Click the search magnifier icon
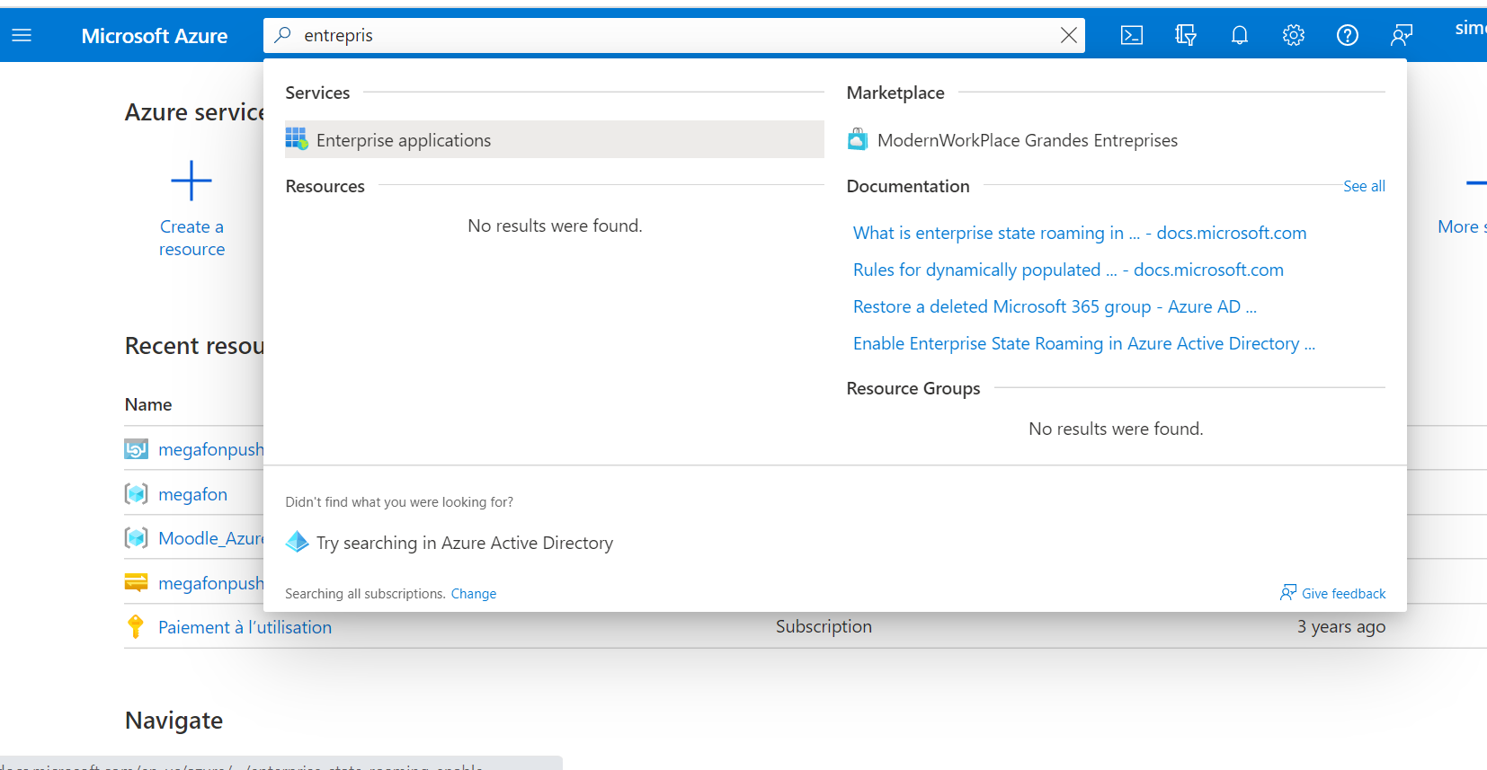 point(282,35)
